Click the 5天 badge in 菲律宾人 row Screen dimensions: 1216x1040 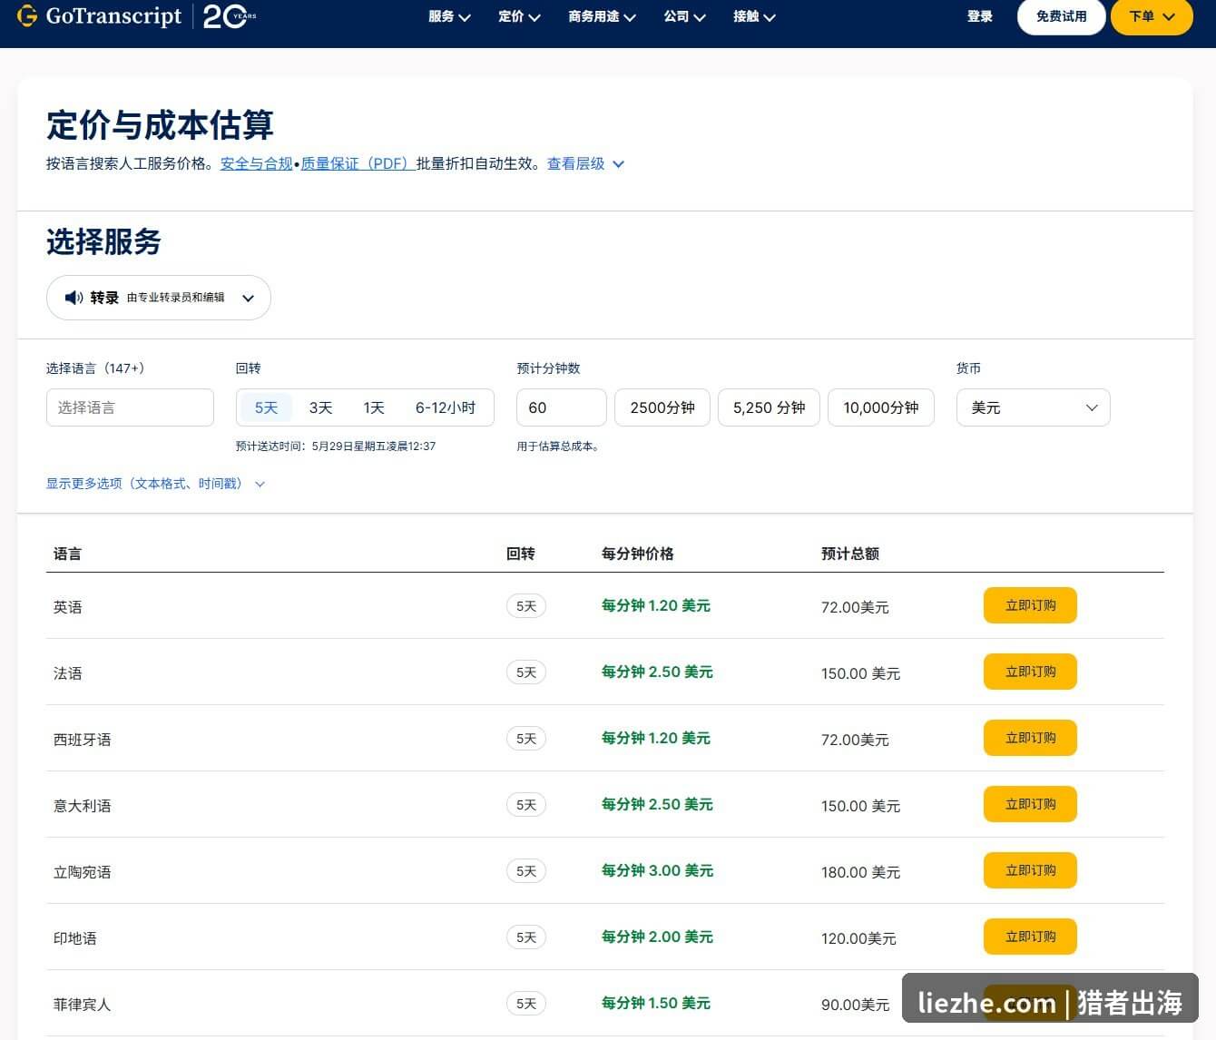pyautogui.click(x=526, y=1004)
